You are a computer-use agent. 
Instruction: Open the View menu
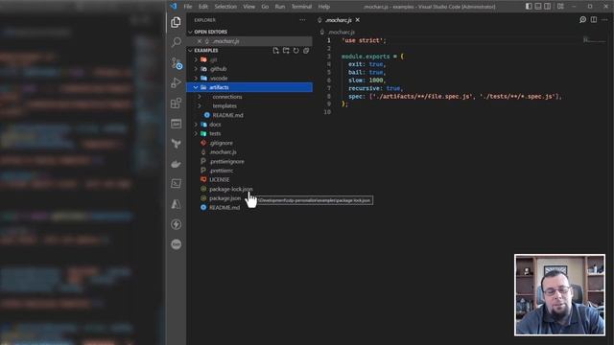tap(248, 7)
